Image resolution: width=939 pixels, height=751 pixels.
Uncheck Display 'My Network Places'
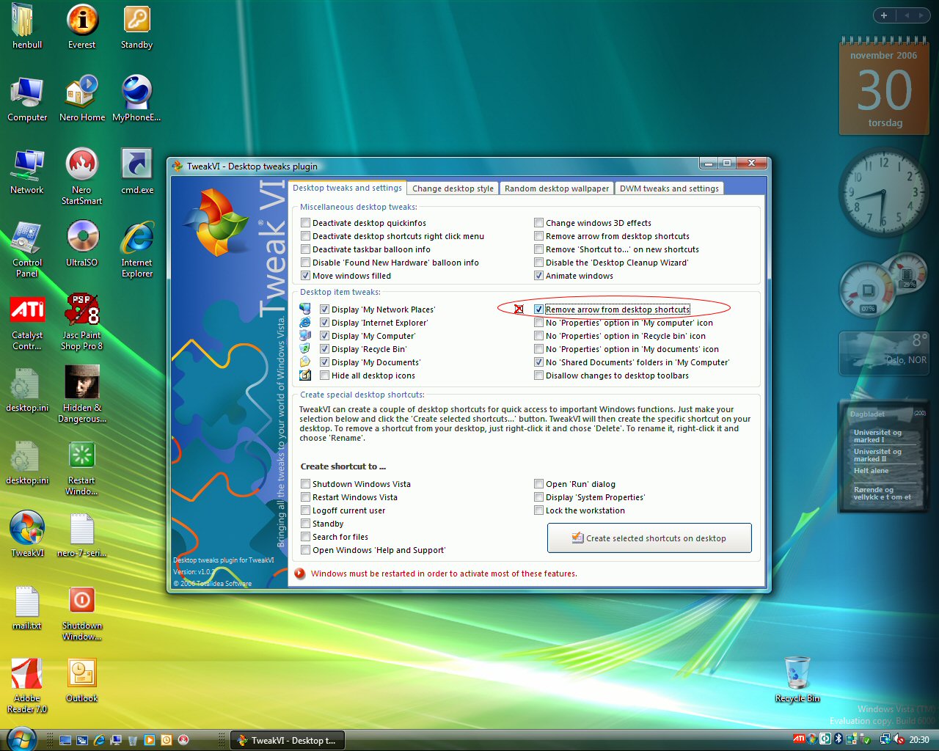tap(325, 309)
